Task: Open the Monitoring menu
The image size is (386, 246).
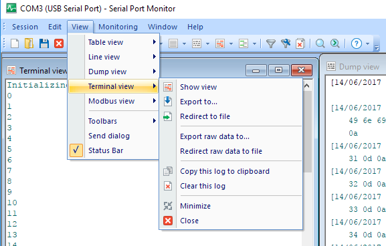Action: coord(118,27)
